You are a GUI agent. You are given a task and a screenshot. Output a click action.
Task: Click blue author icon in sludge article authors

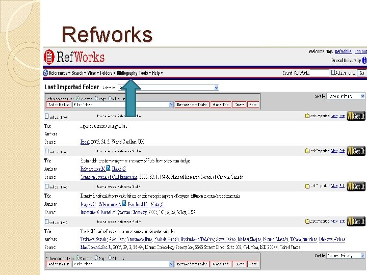coord(108,168)
